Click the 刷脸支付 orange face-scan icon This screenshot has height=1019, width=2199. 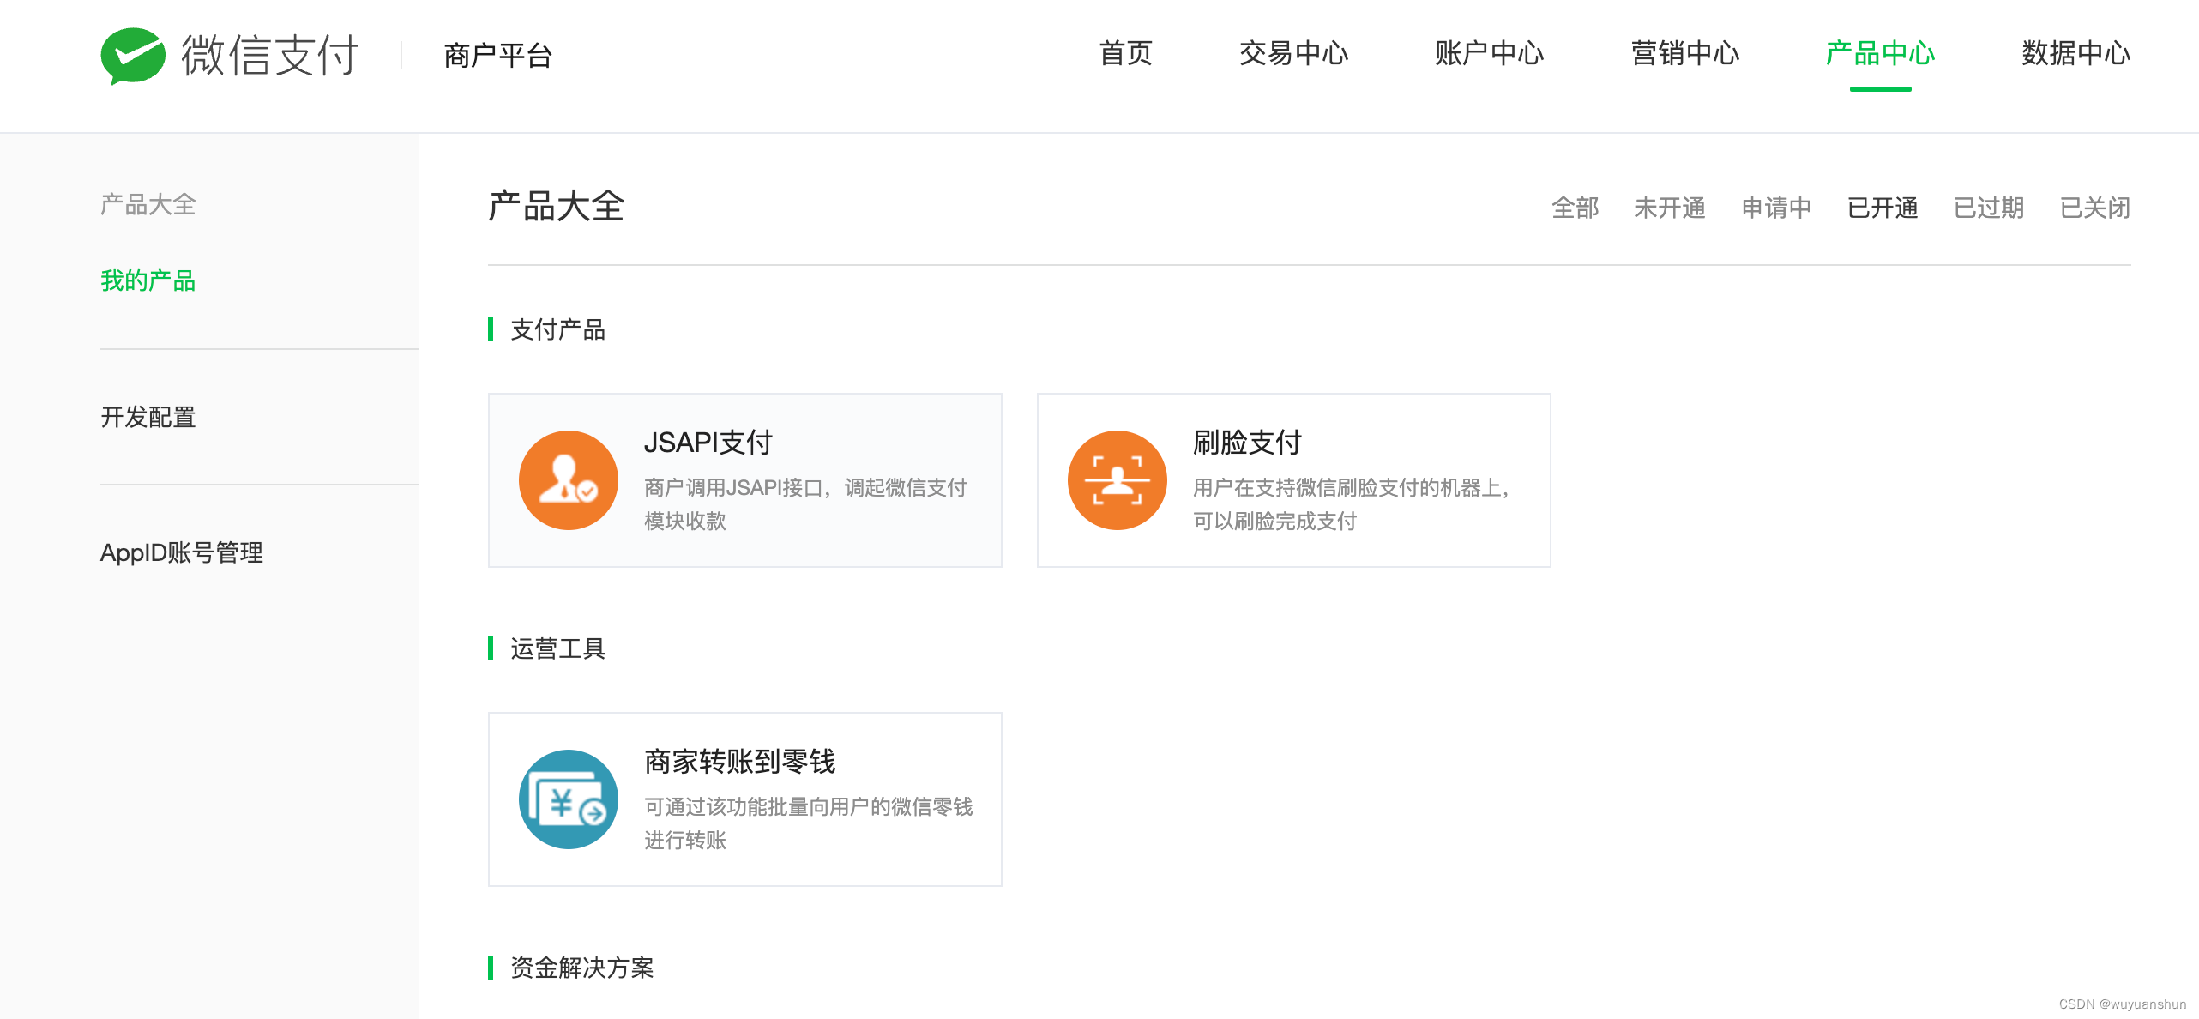coord(1118,480)
